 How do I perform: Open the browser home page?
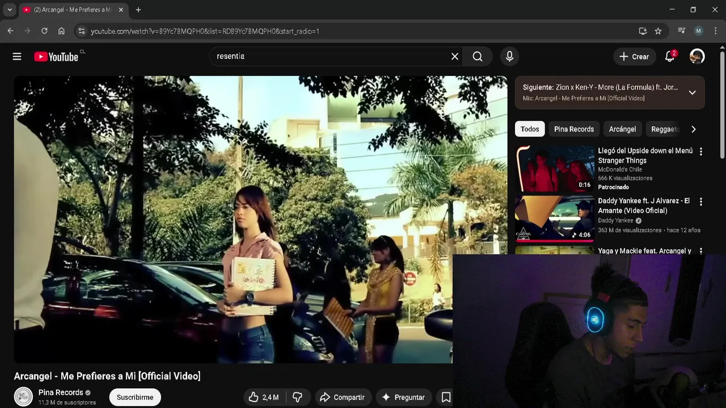tap(61, 31)
